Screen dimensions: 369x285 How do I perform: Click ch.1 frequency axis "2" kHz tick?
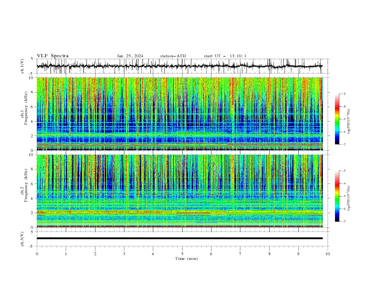33,136
